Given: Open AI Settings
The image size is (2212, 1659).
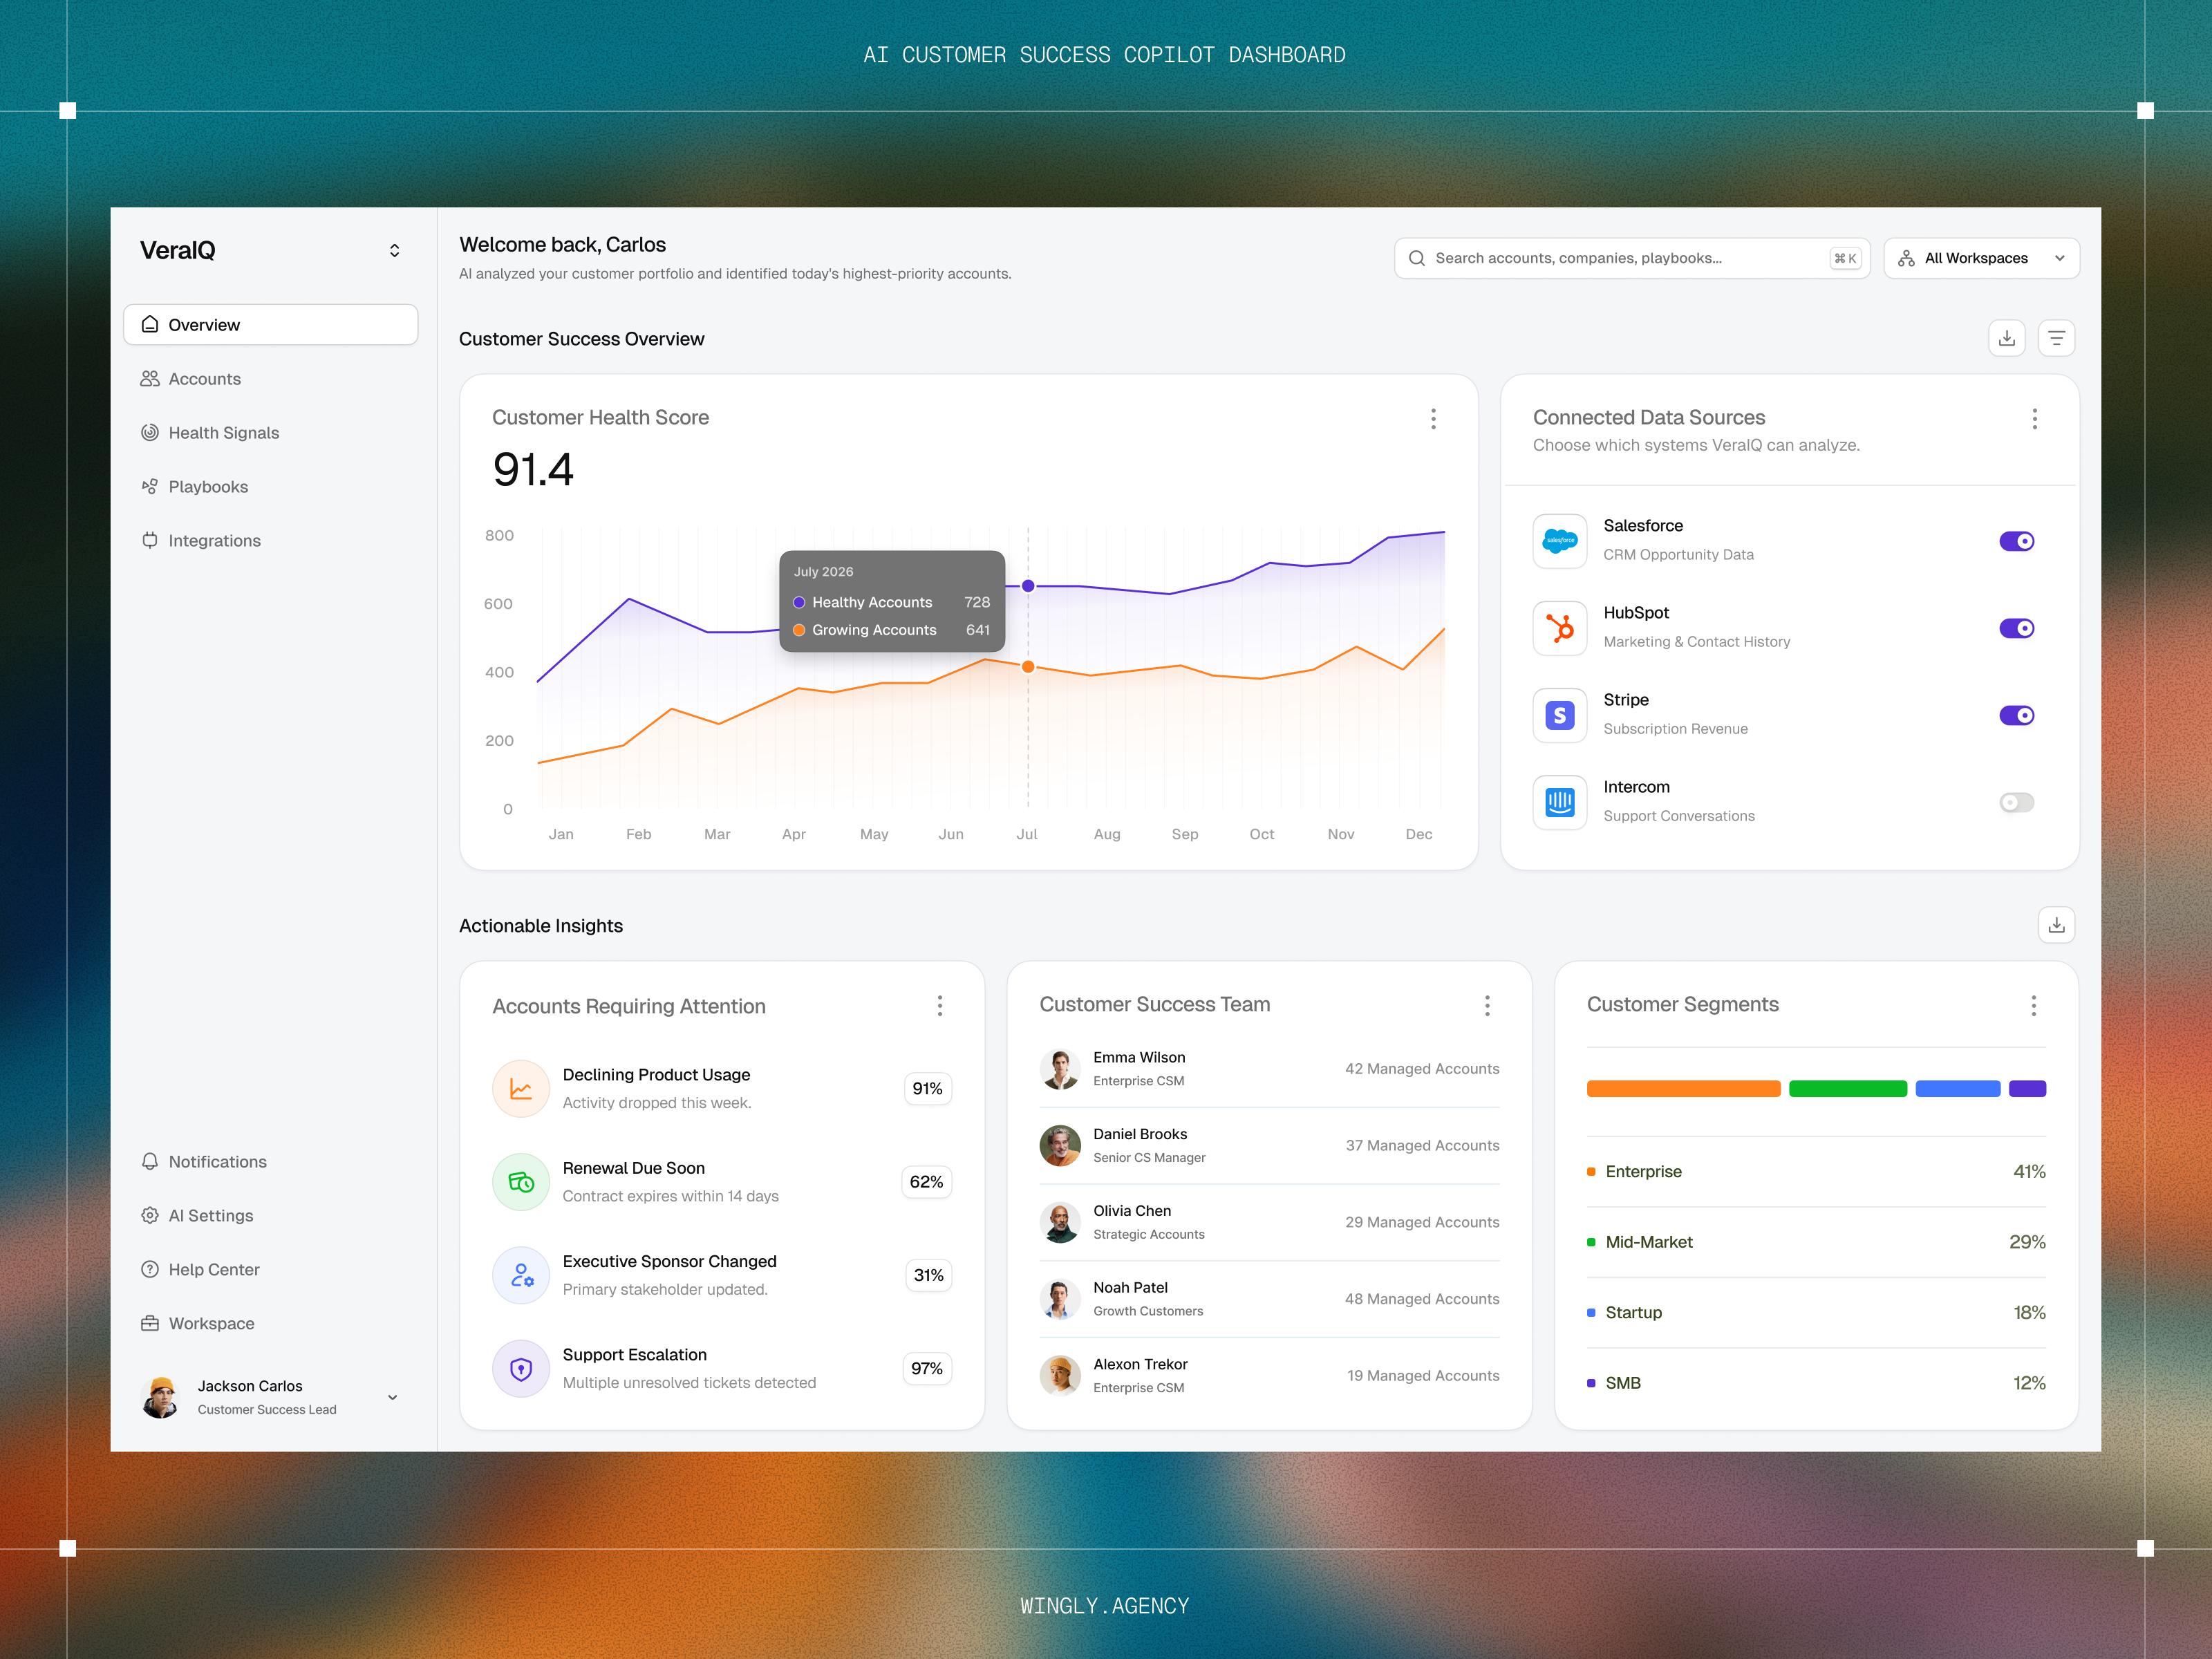Looking at the screenshot, I should pos(270,1216).
